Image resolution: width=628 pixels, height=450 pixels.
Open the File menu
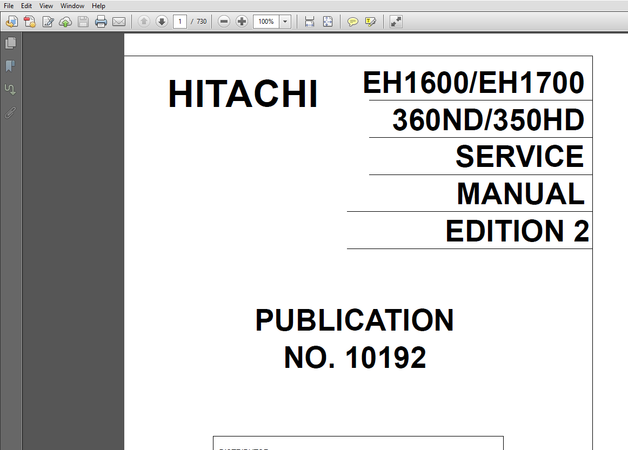click(9, 5)
